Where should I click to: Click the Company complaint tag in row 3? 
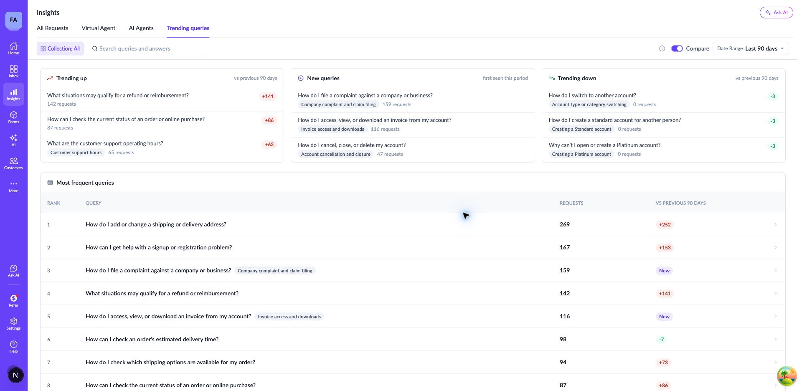(x=275, y=271)
